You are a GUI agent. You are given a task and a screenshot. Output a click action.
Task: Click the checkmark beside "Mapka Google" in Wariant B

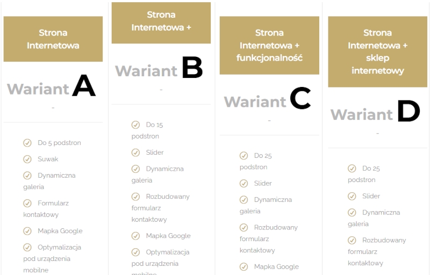tap(135, 236)
